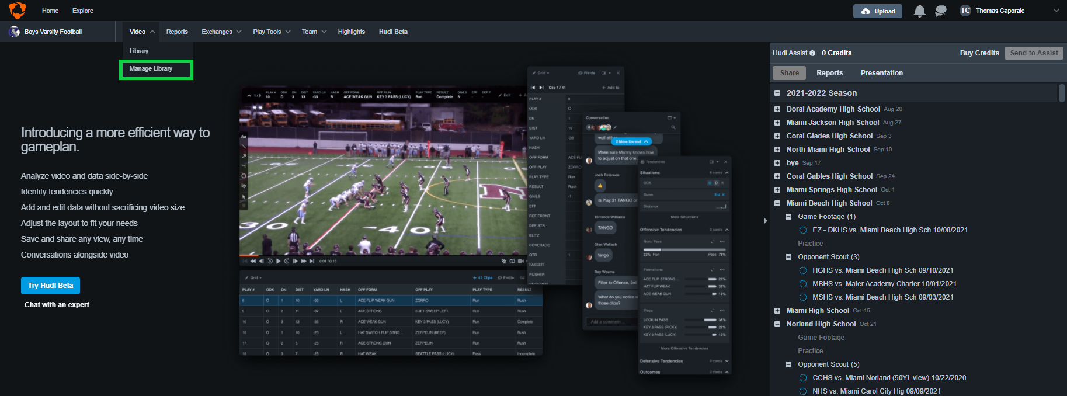Expand Miami Springs High School

coord(777,190)
